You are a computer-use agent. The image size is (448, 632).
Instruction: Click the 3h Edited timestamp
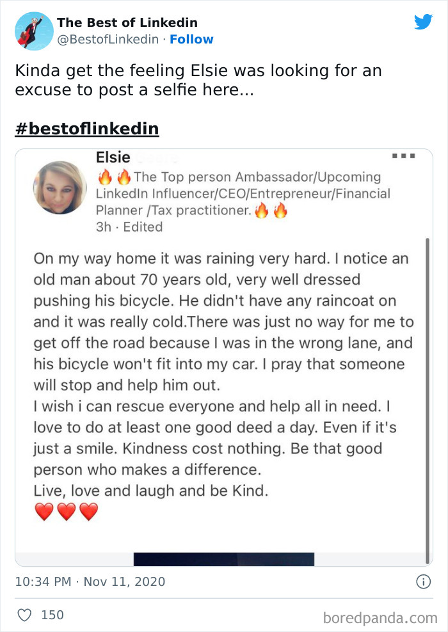tap(129, 226)
